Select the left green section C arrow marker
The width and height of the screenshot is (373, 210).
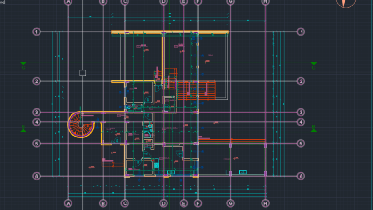[24, 64]
